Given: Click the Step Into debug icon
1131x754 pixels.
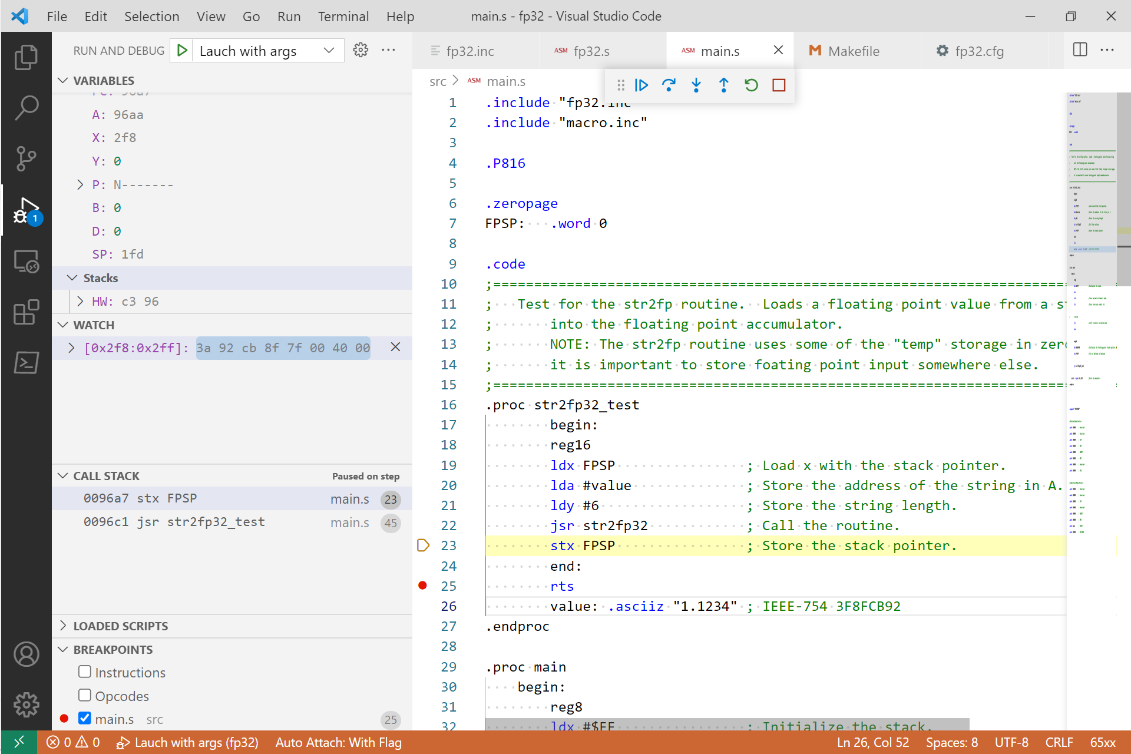Looking at the screenshot, I should 696,85.
